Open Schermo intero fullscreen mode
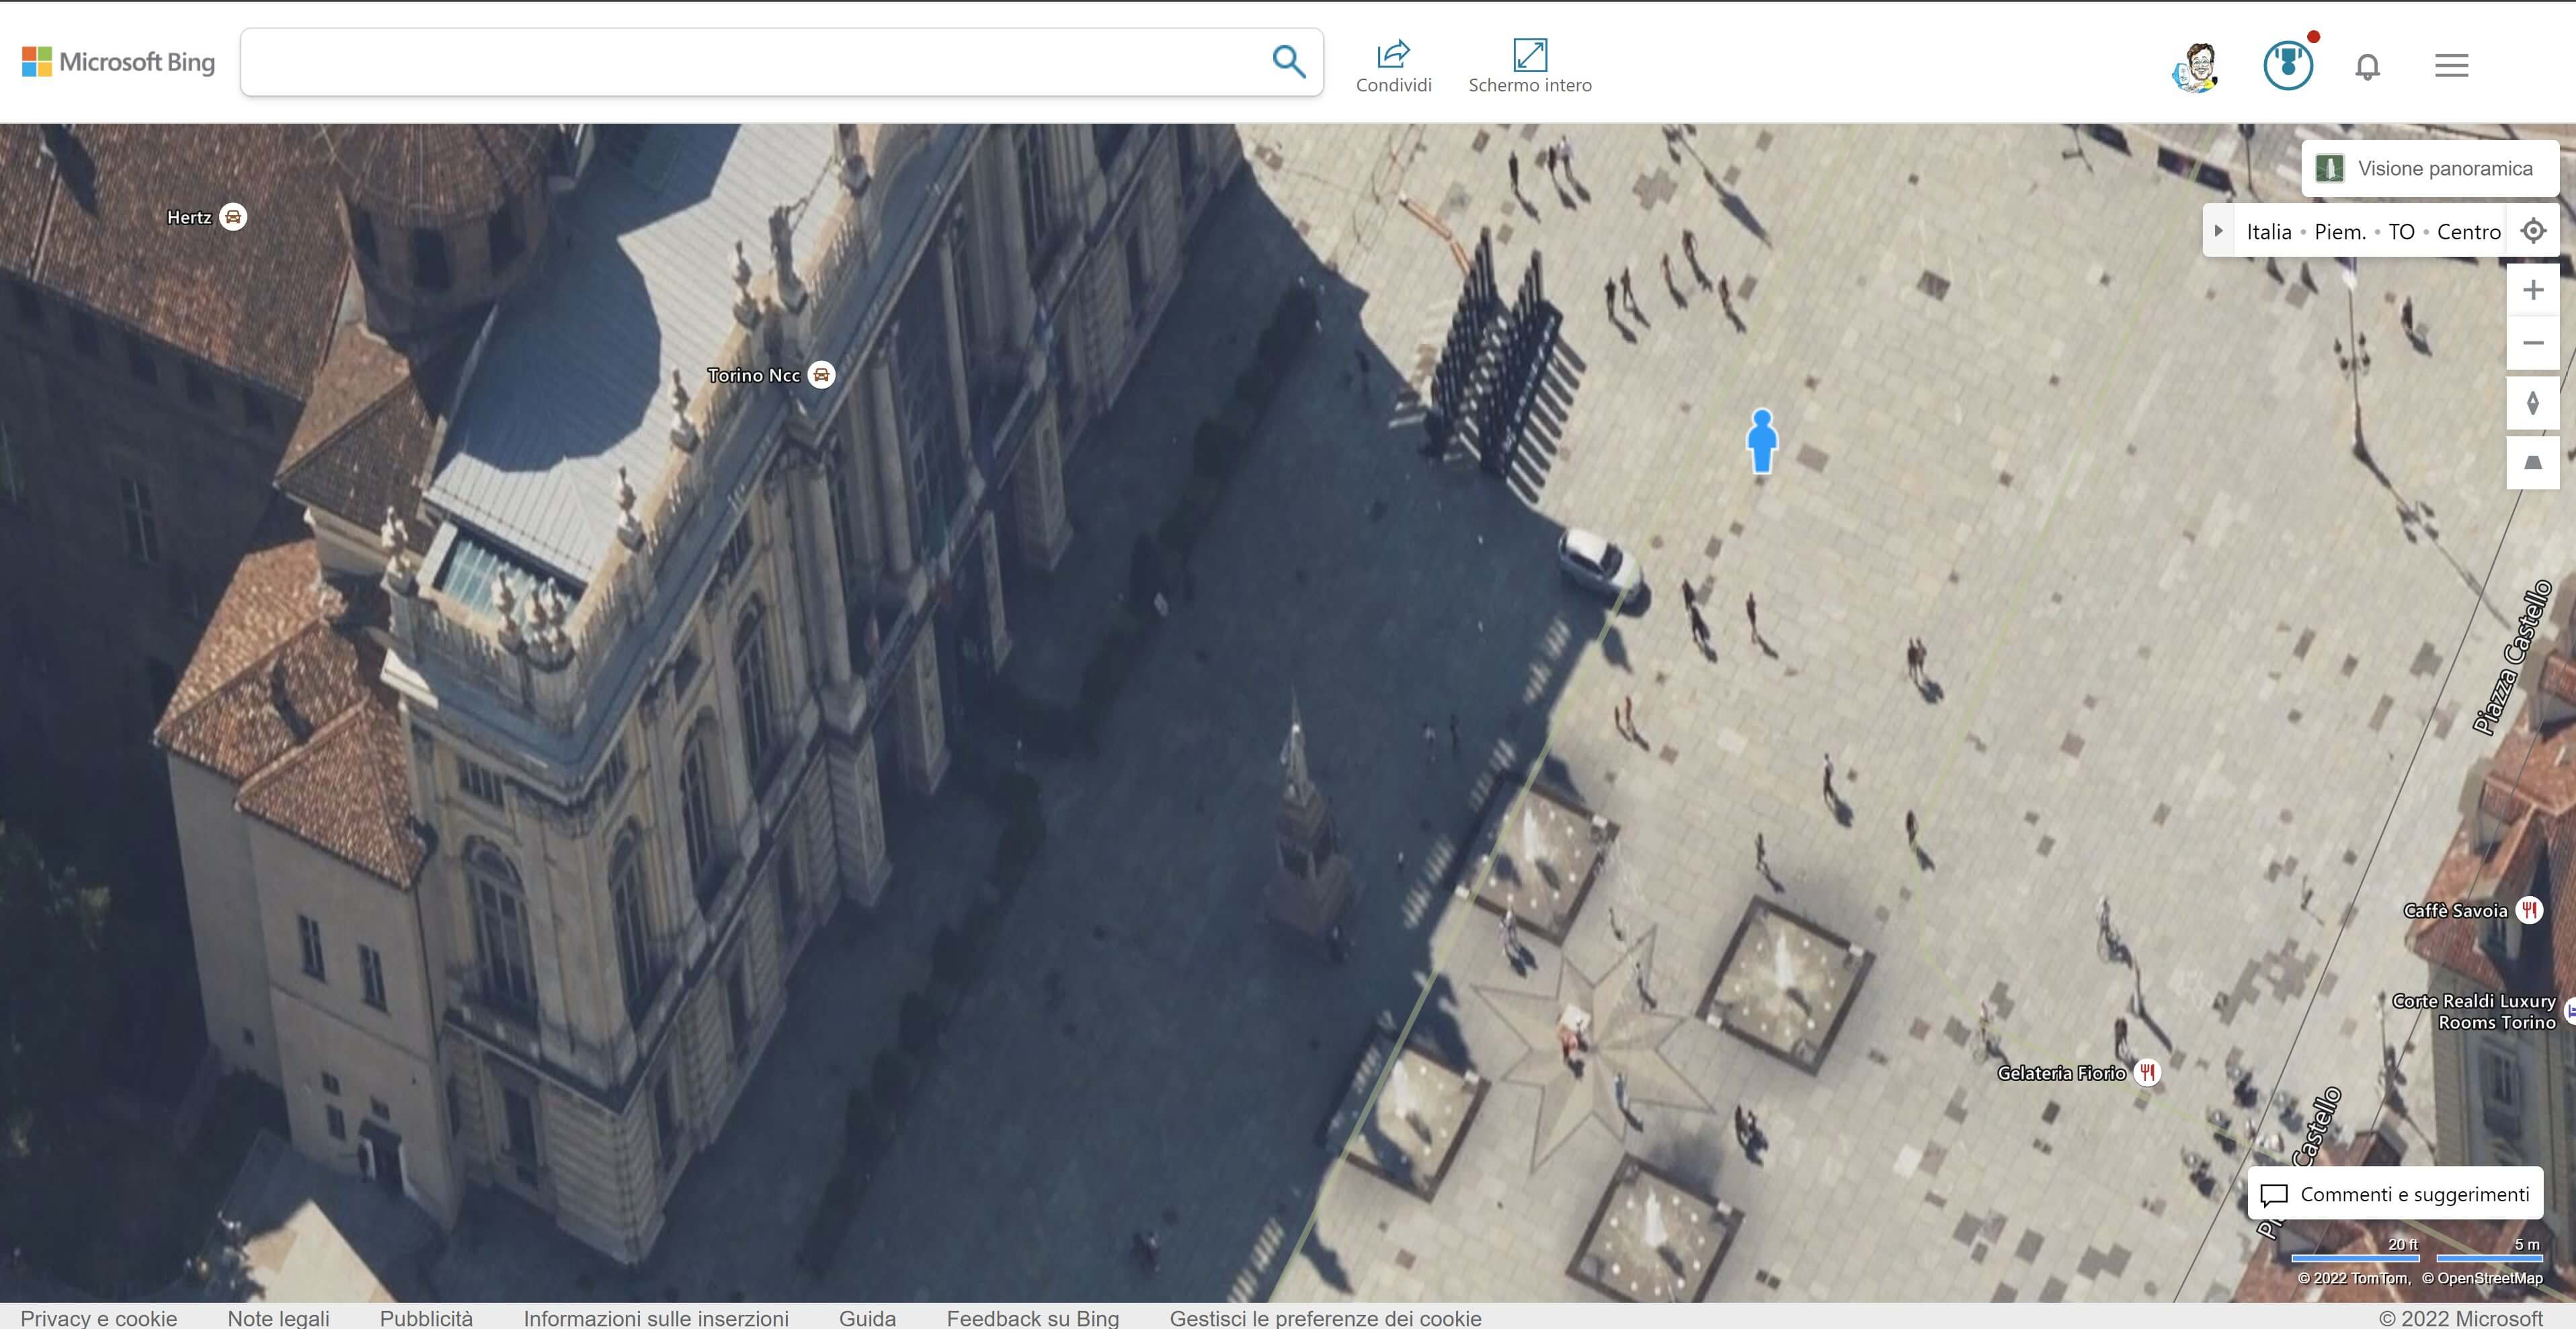The height and width of the screenshot is (1329, 2576). [1529, 55]
